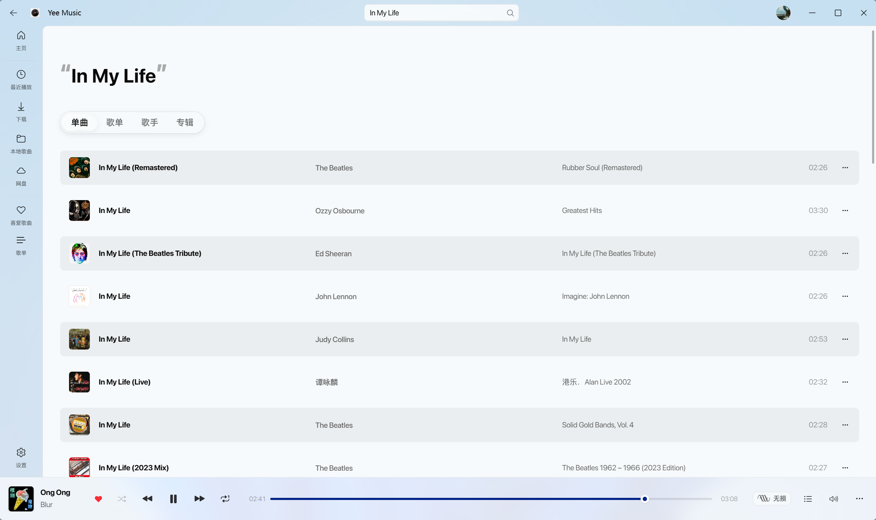Viewport: 876px width, 520px height.
Task: Click the progress slider thumb
Action: 645,499
